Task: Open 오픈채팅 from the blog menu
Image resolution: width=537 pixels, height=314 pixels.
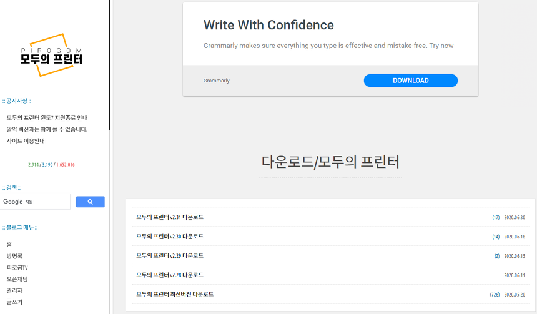Action: [x=17, y=279]
